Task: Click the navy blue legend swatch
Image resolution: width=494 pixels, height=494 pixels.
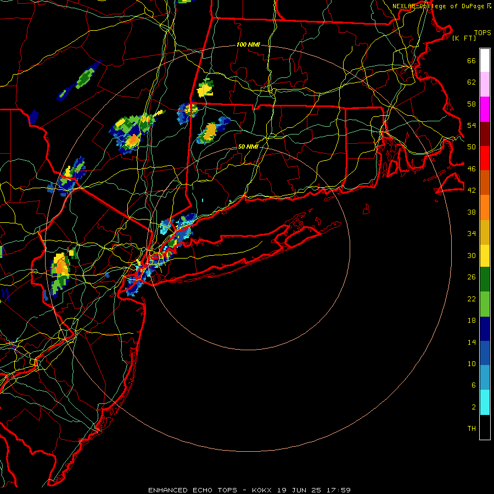Action: tap(485, 329)
